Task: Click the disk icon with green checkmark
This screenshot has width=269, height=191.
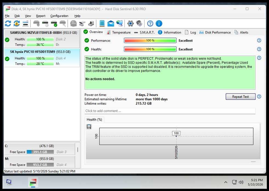Action: point(54,23)
